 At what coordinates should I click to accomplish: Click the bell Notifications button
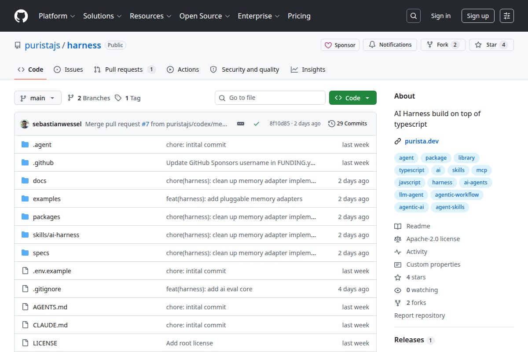[x=390, y=45]
